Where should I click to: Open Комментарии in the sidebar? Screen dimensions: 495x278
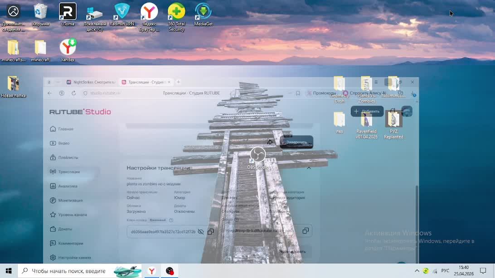click(x=67, y=243)
